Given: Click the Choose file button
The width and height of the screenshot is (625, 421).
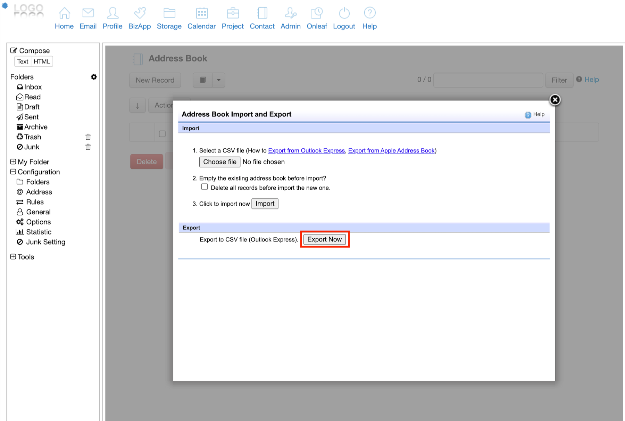Looking at the screenshot, I should pyautogui.click(x=219, y=162).
